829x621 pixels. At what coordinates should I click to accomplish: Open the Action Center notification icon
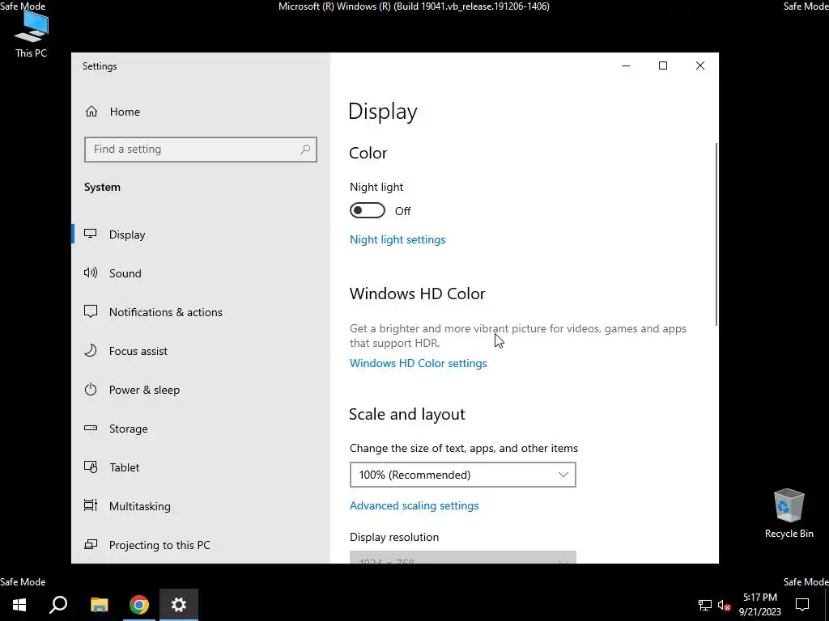coord(802,605)
